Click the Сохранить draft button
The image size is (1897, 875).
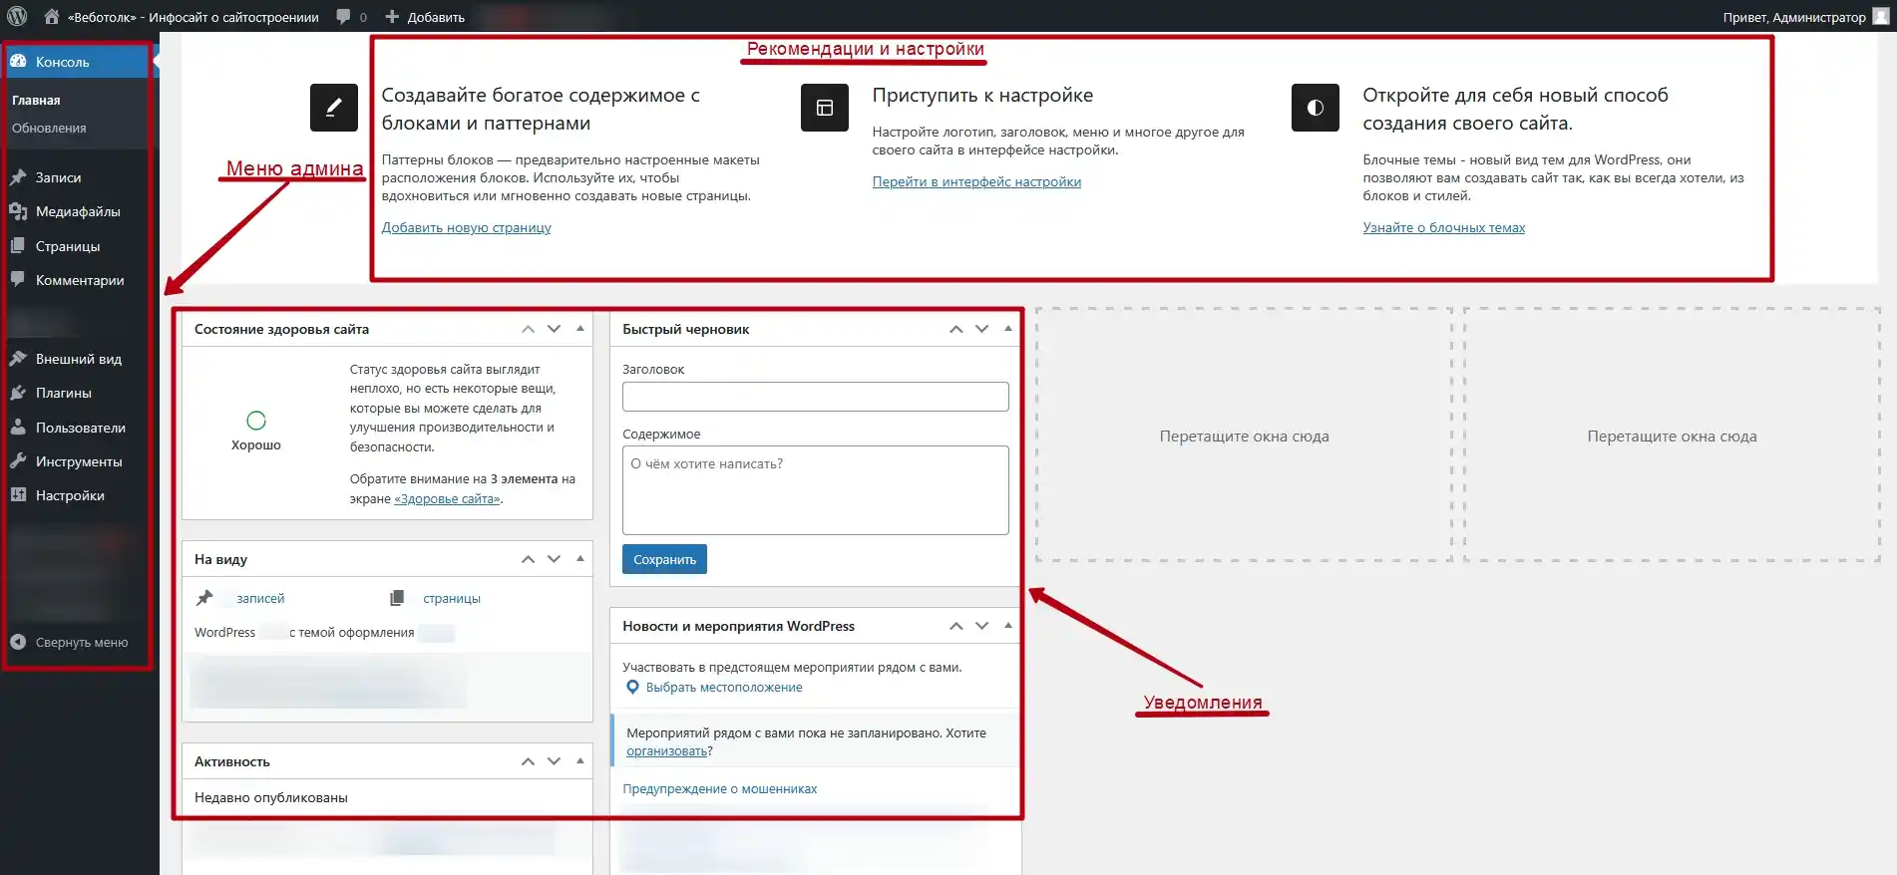[x=664, y=559]
